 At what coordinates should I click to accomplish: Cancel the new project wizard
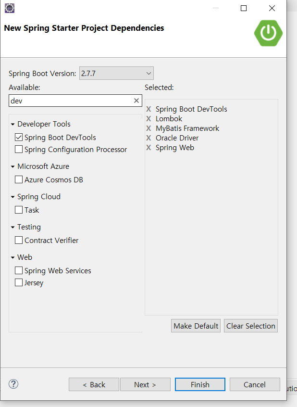[255, 384]
